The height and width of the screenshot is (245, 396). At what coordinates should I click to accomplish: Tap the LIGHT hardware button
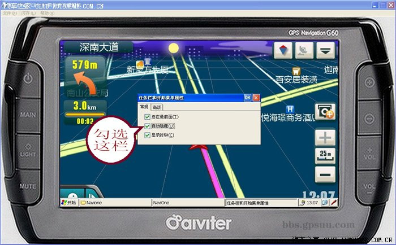[28, 151]
